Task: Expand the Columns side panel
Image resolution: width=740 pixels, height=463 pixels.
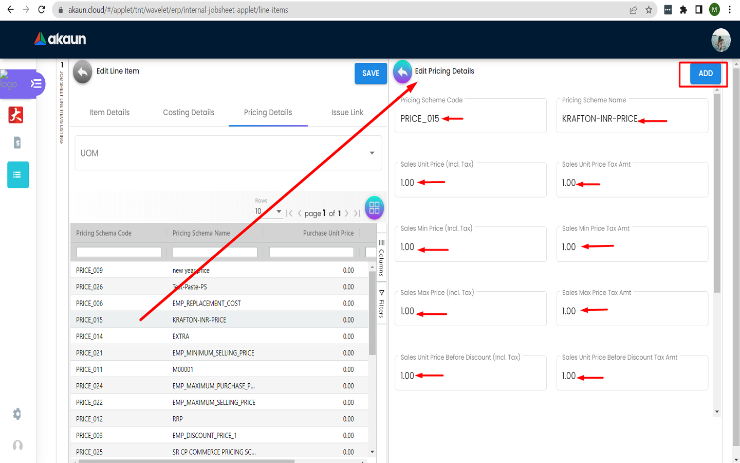Action: click(381, 256)
